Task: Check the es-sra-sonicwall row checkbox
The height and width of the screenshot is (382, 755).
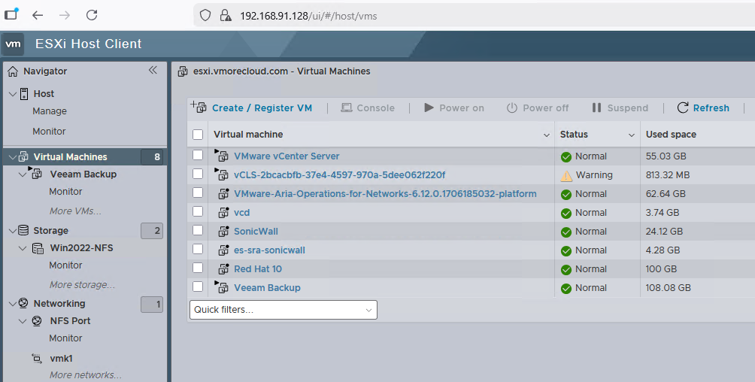Action: click(x=198, y=249)
